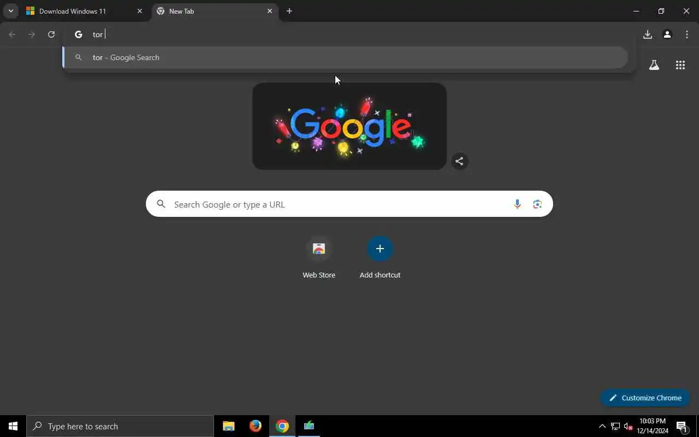Click the browser back arrow
Image resolution: width=699 pixels, height=437 pixels.
(12, 34)
